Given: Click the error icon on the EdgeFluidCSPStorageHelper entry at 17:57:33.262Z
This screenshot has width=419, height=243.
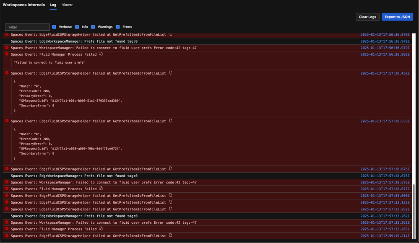Looking at the screenshot, I should [x=7, y=209].
